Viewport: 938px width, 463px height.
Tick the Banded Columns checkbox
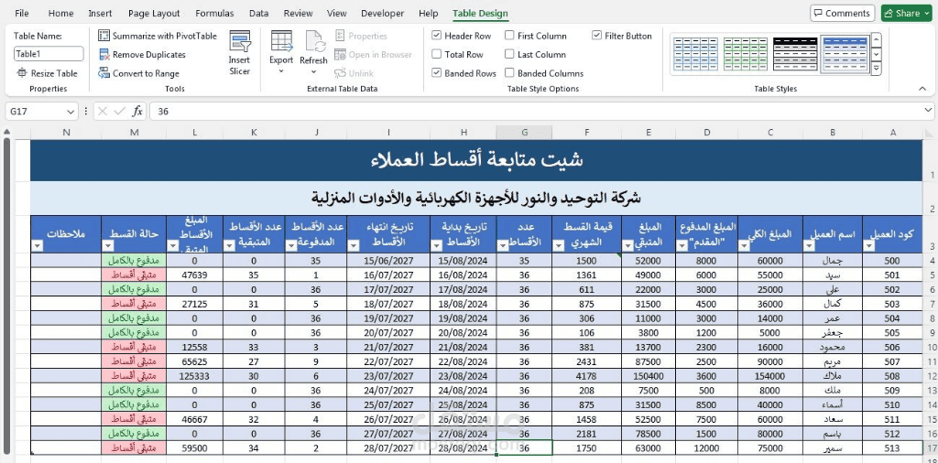[509, 73]
